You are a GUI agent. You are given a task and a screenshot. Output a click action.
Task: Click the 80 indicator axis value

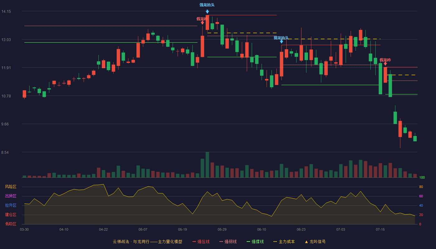[x=421, y=187]
